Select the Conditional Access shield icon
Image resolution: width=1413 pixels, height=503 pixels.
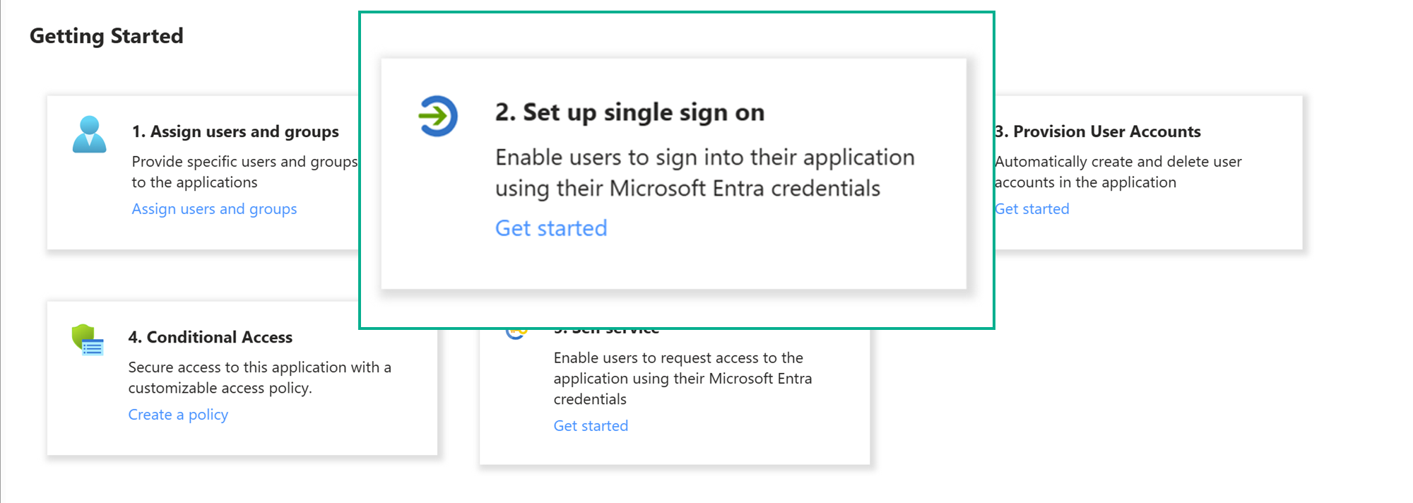(x=88, y=343)
